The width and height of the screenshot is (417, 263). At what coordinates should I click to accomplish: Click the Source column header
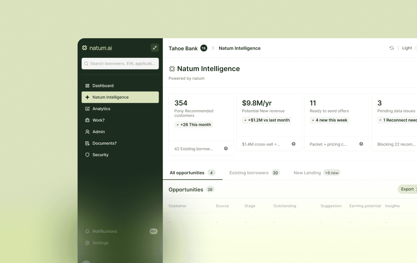click(x=222, y=206)
